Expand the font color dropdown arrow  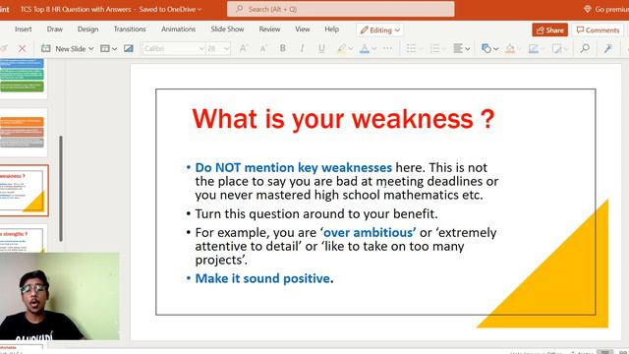coord(373,49)
